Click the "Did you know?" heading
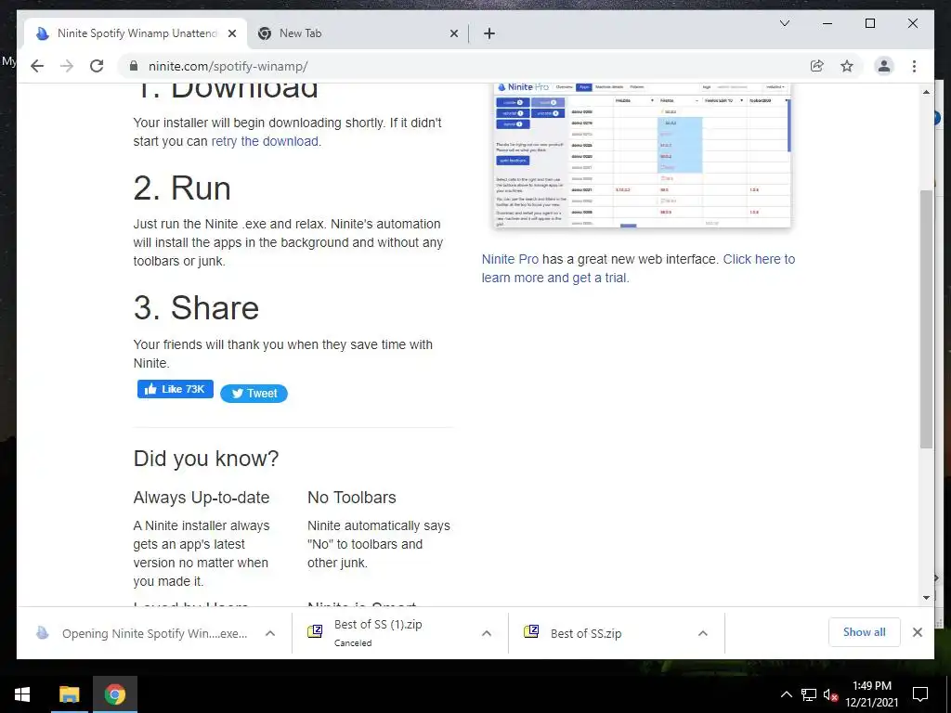The image size is (951, 713). point(206,459)
